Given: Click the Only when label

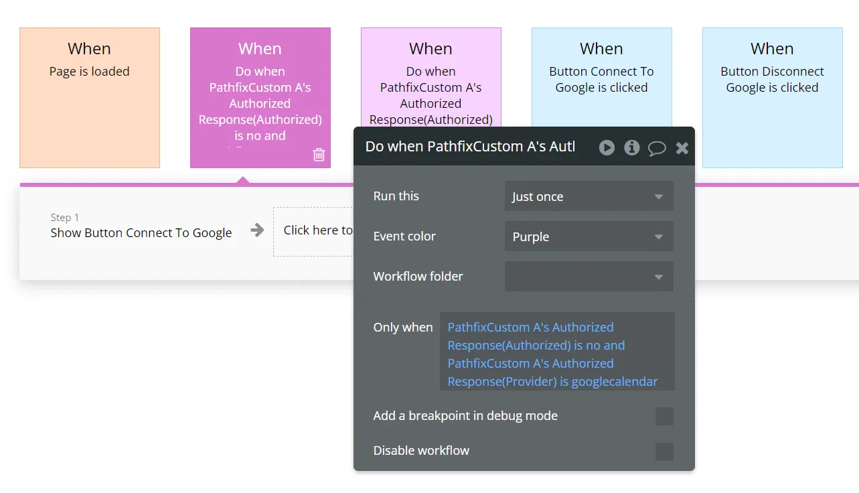Looking at the screenshot, I should tap(403, 328).
